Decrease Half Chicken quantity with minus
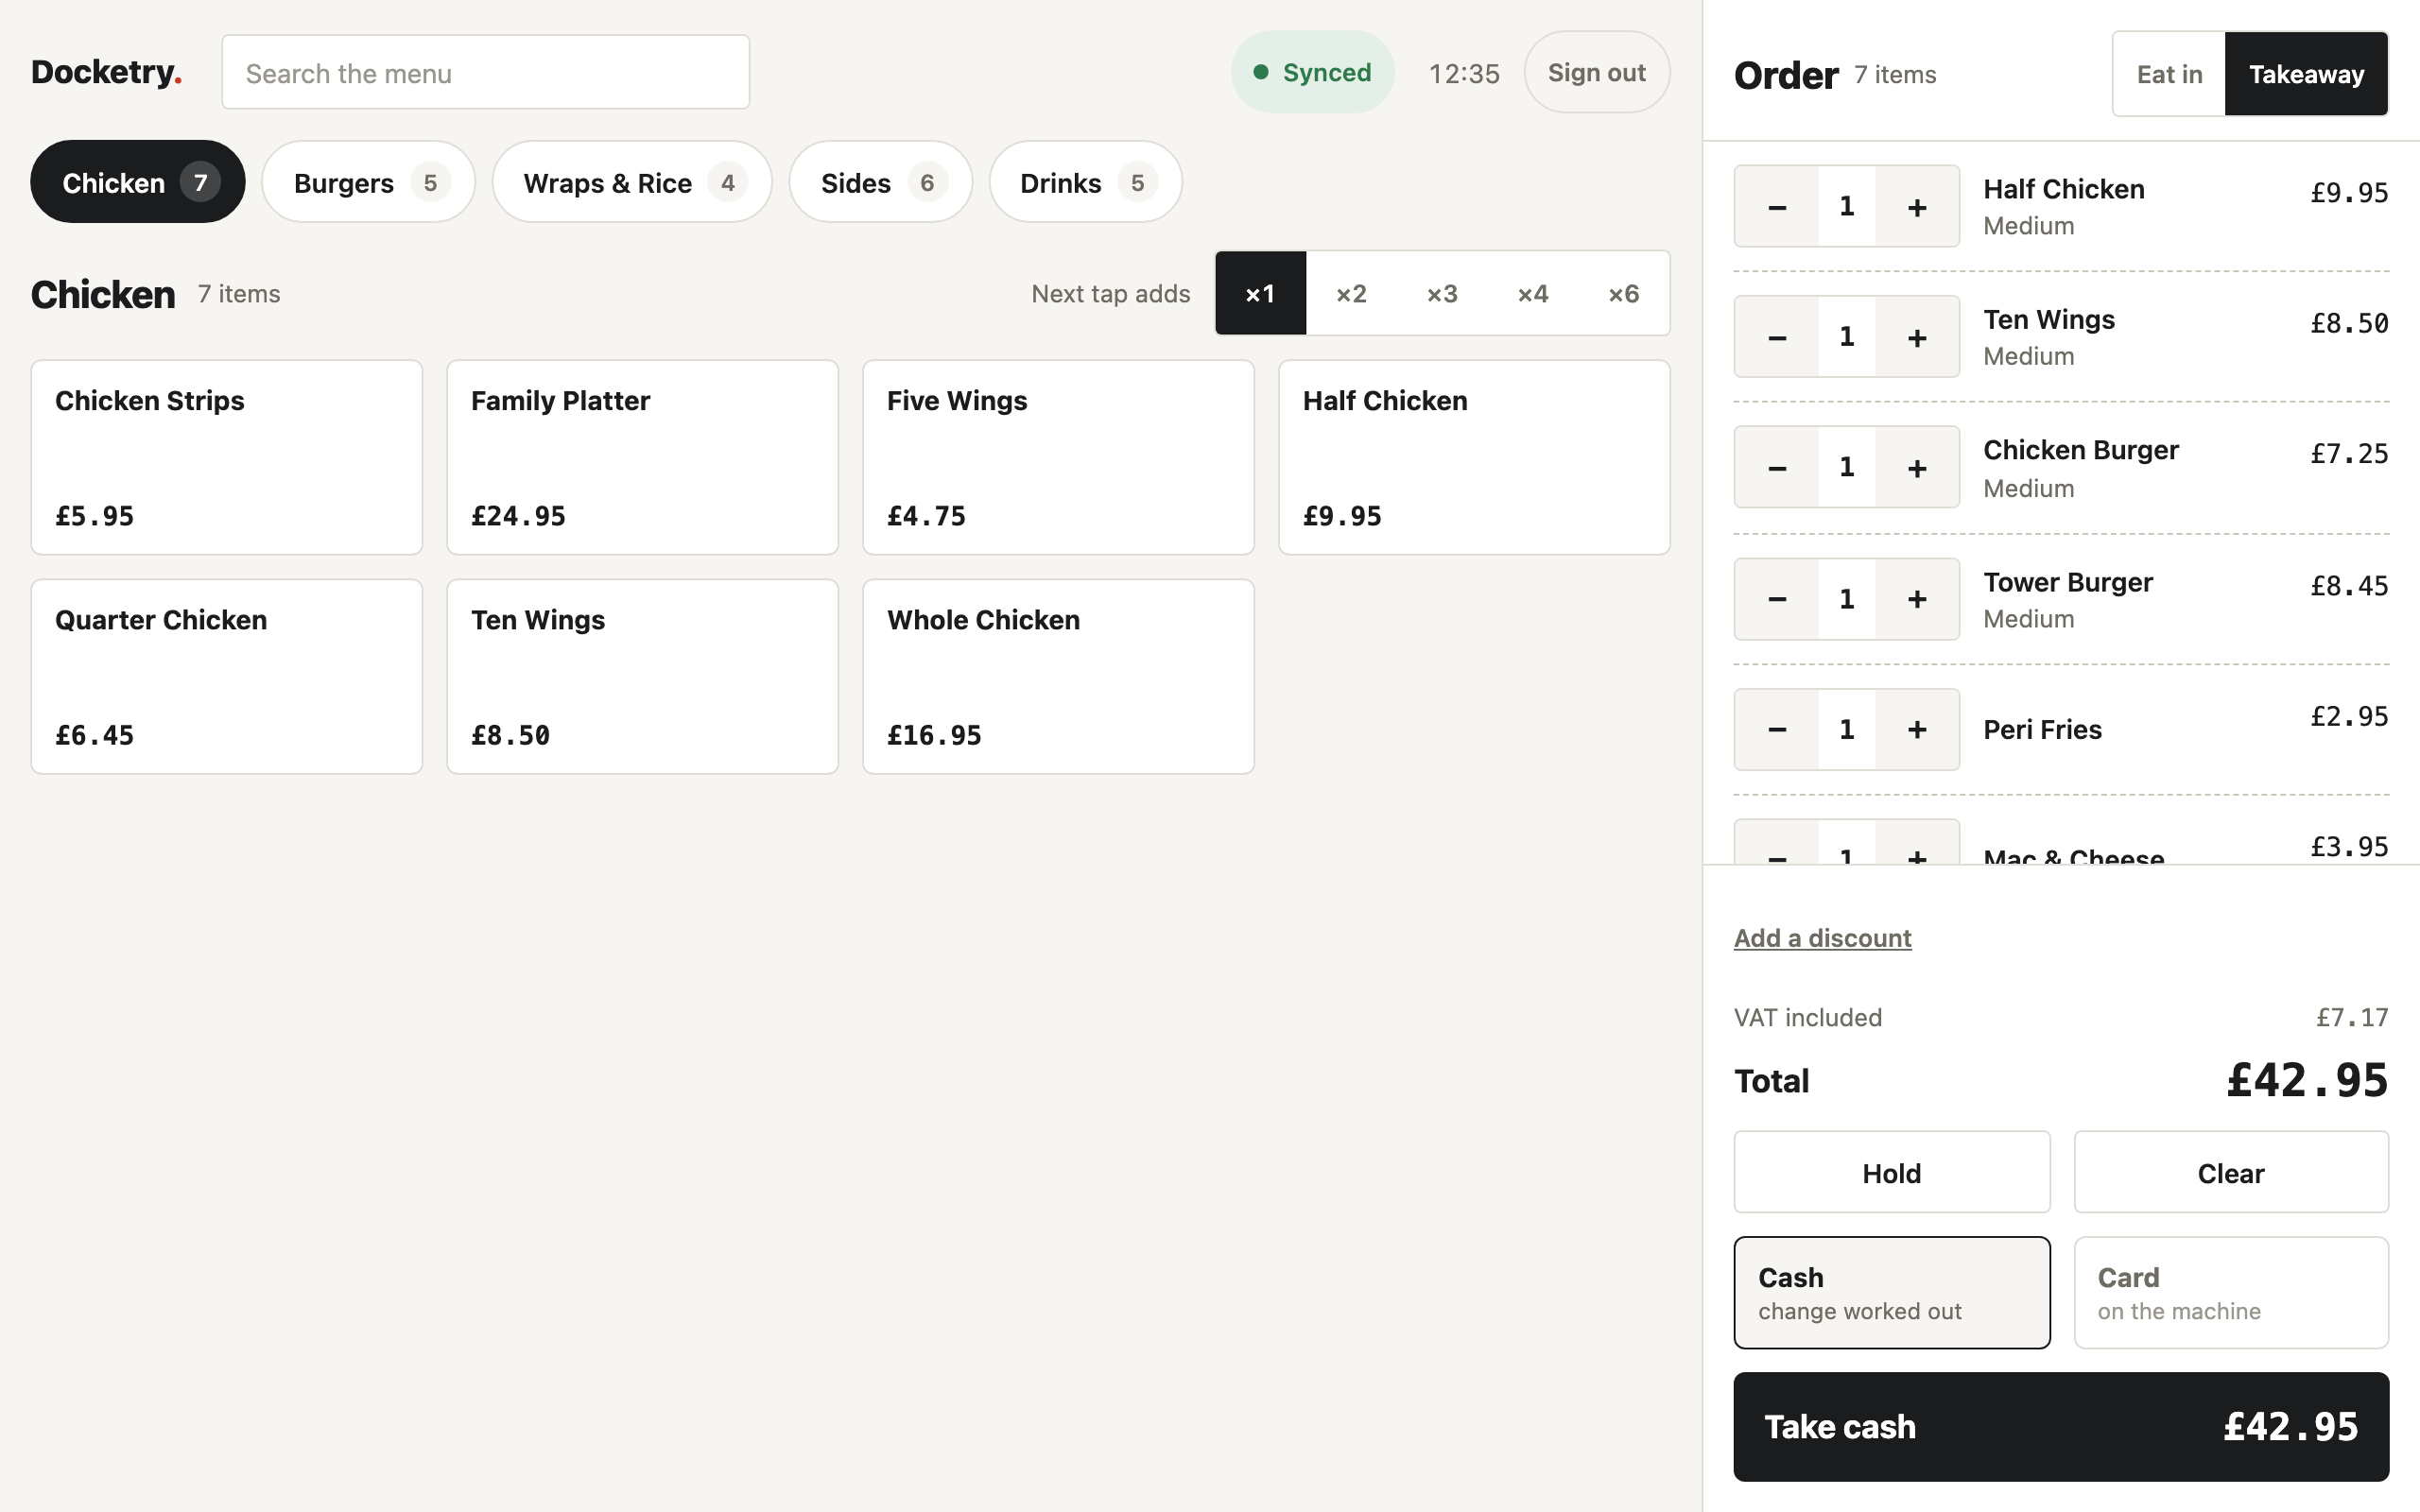This screenshot has height=1512, width=2420. coord(1776,206)
